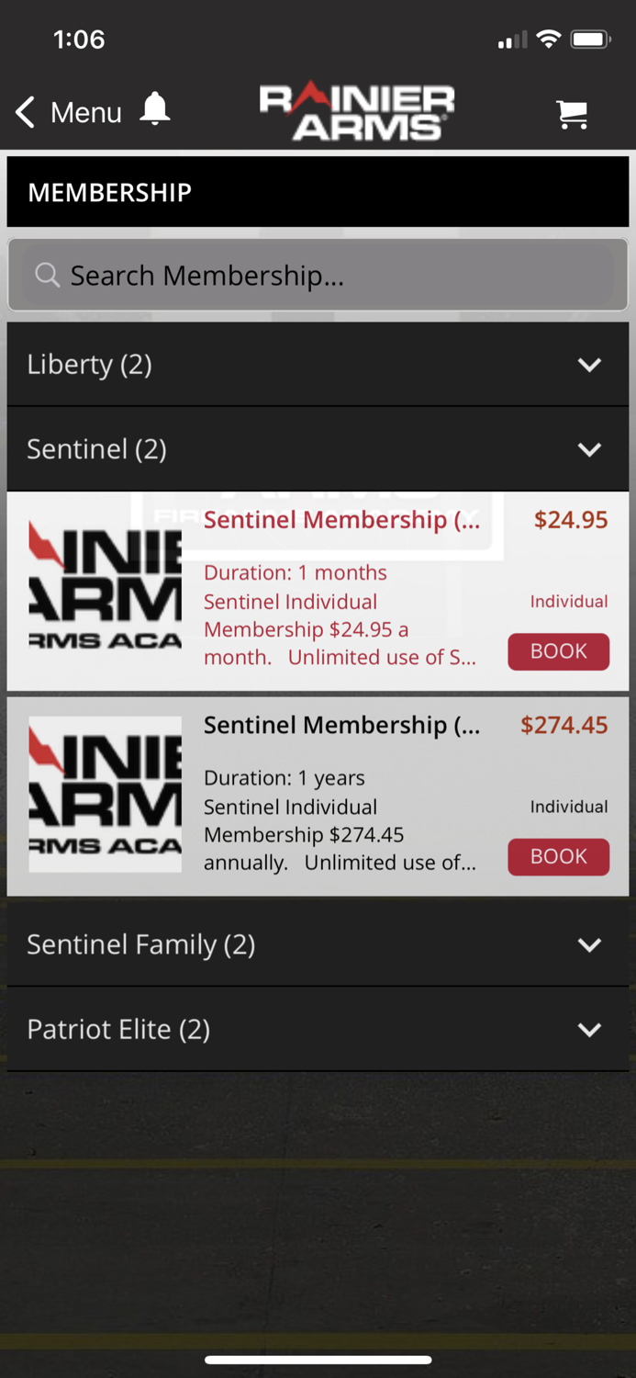
Task: Go to Menu link in header
Action: coord(86,112)
